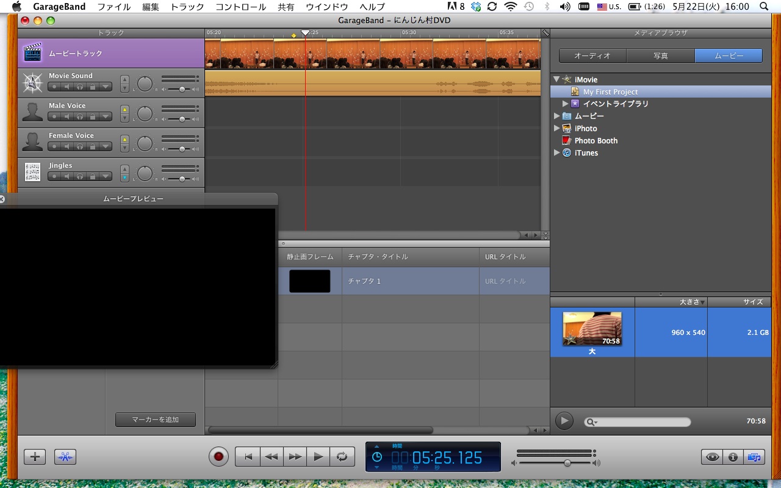Click the Jingles sheet music icon
Image resolution: width=781 pixels, height=488 pixels.
tap(32, 172)
